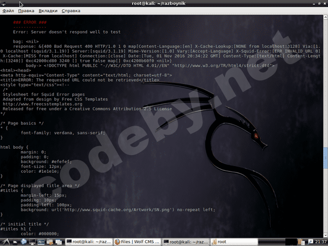Click the 'background: #efefef;' line

pos(46,162)
